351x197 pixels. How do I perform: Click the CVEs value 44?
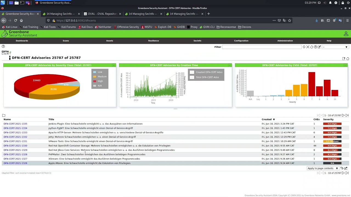click(315, 146)
